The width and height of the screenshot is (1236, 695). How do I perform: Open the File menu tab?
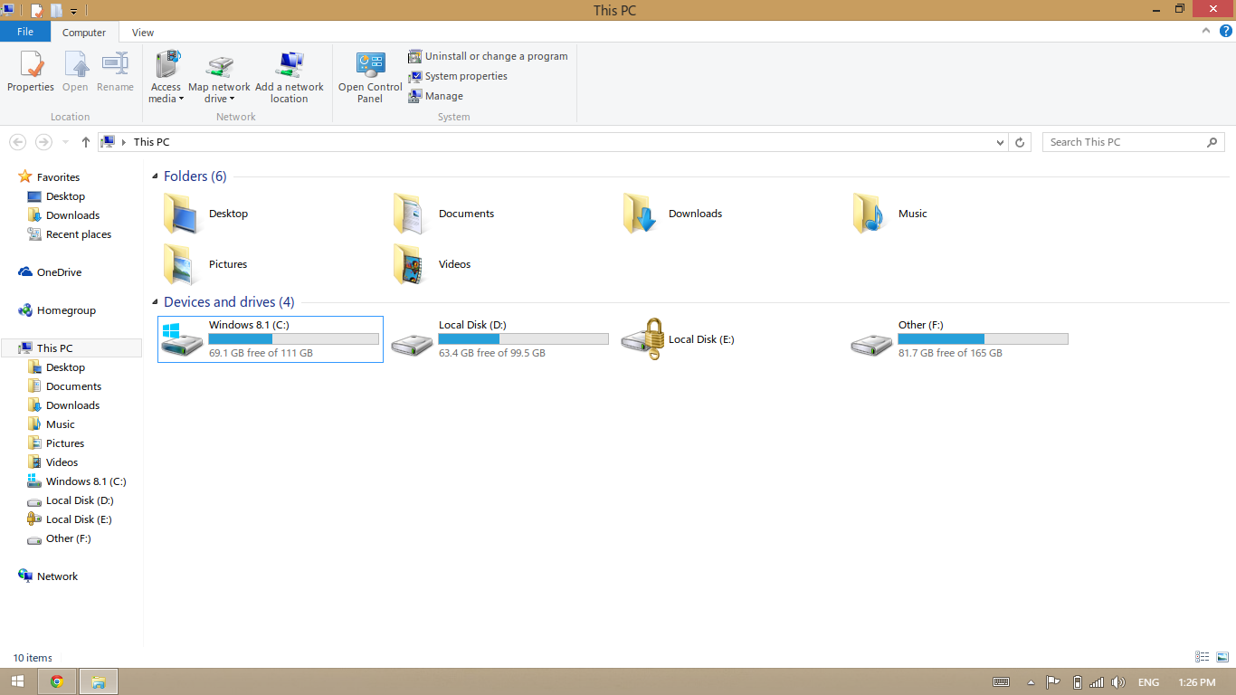coord(25,32)
